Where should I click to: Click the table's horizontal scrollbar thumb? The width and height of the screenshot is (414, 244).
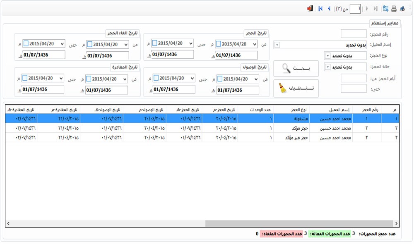pos(298,223)
